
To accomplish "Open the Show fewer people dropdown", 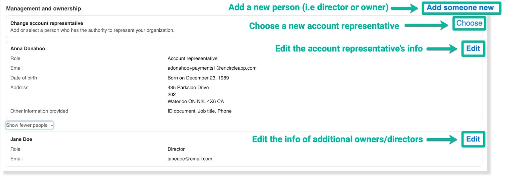I will 29,125.
